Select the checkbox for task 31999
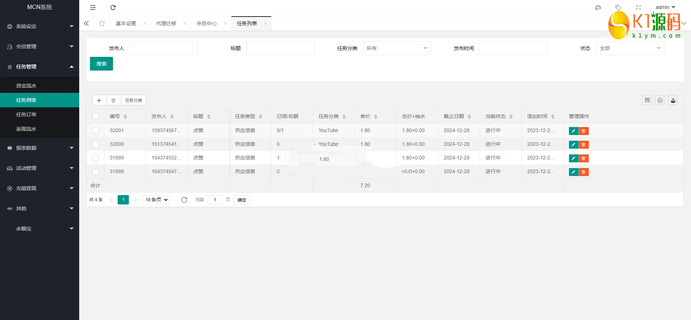691x320 pixels. [x=95, y=158]
